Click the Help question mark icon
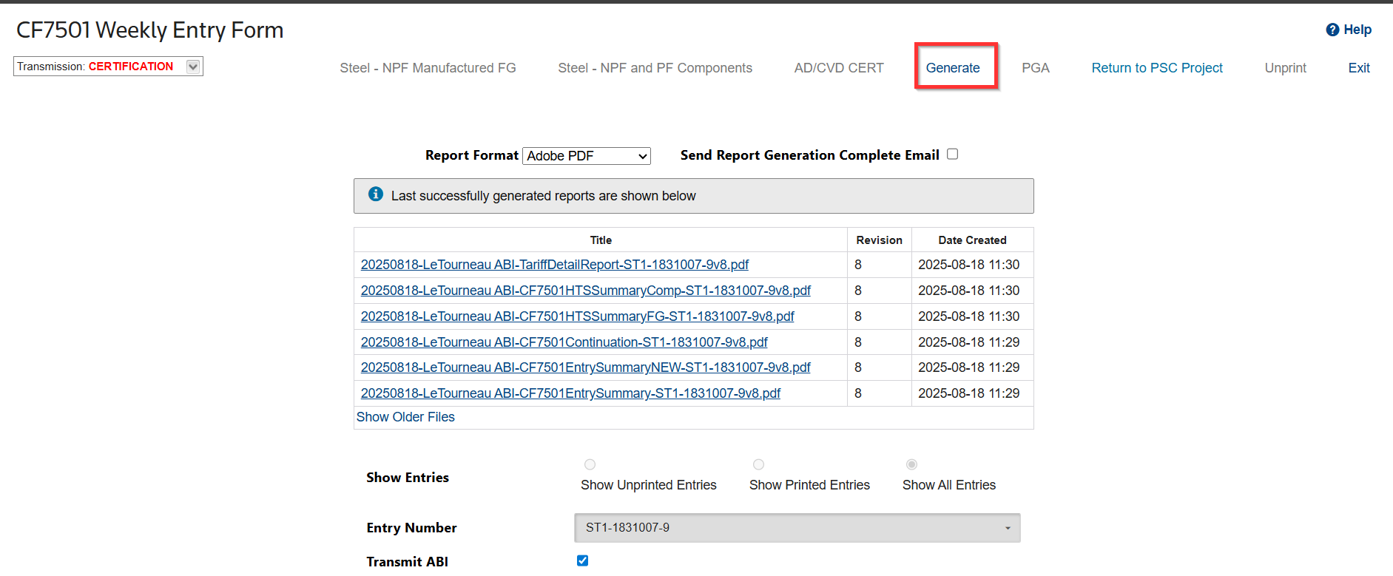The image size is (1393, 576). (x=1332, y=30)
